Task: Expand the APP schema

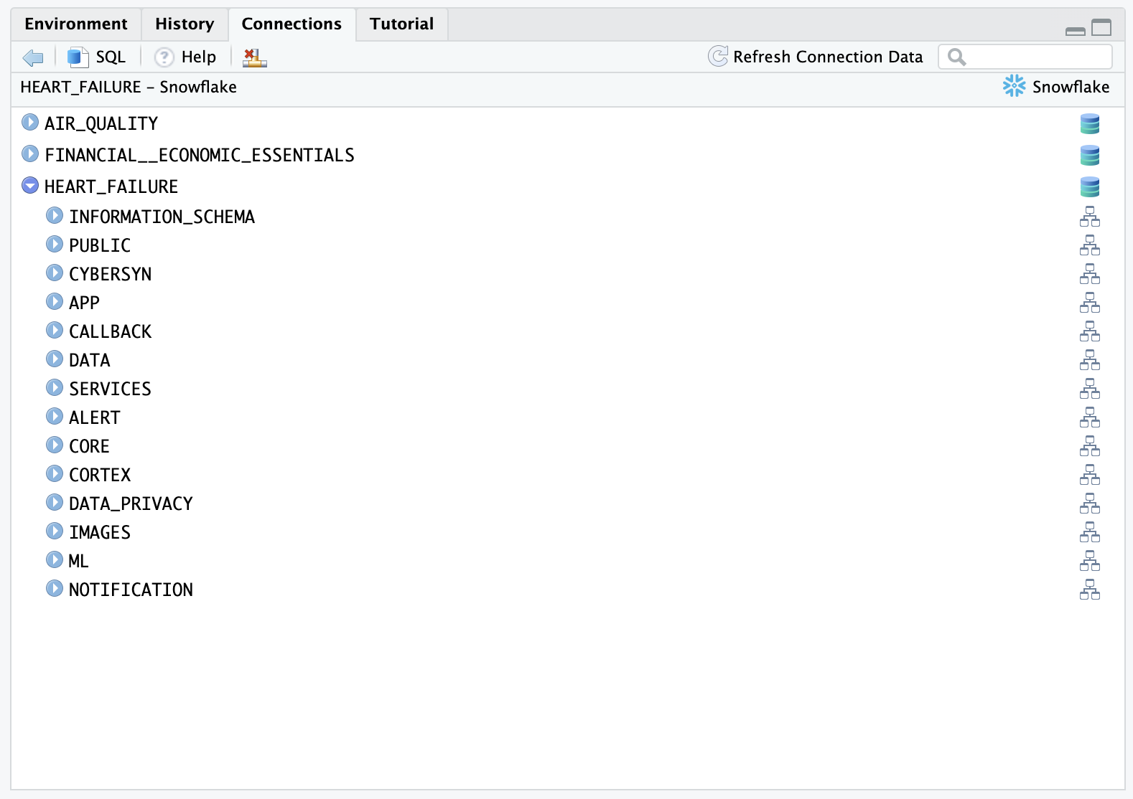Action: point(55,301)
